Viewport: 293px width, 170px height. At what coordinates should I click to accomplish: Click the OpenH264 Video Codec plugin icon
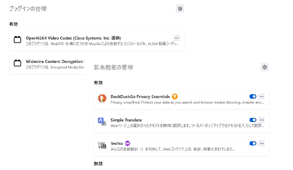tap(17, 40)
